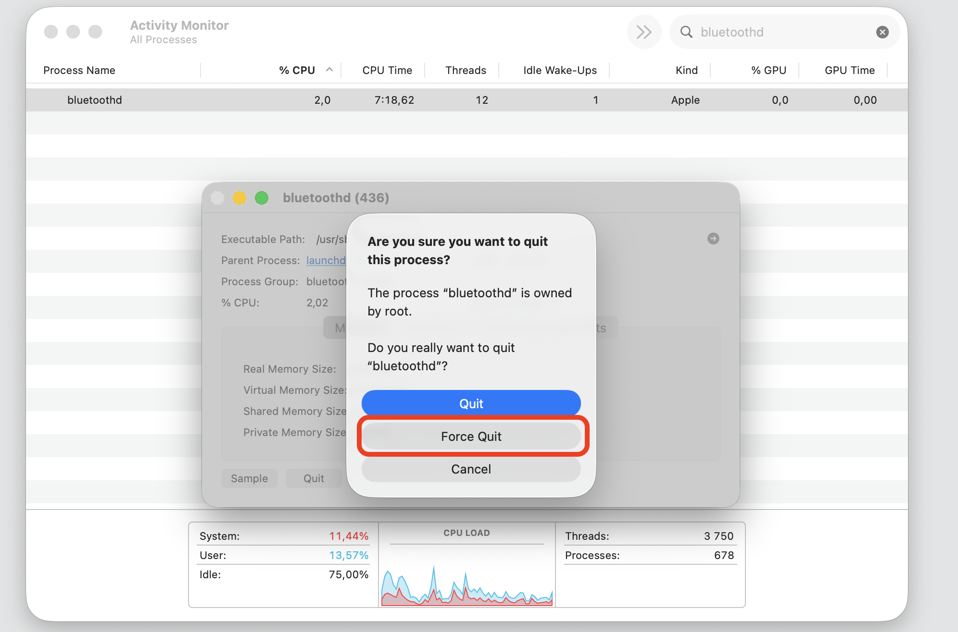Click the Private Memory Size label

(295, 432)
